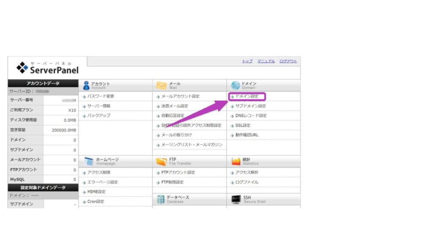Viewport: 432px width, 243px height.
Task: Click the Statistics chart icon
Action: (x=236, y=162)
